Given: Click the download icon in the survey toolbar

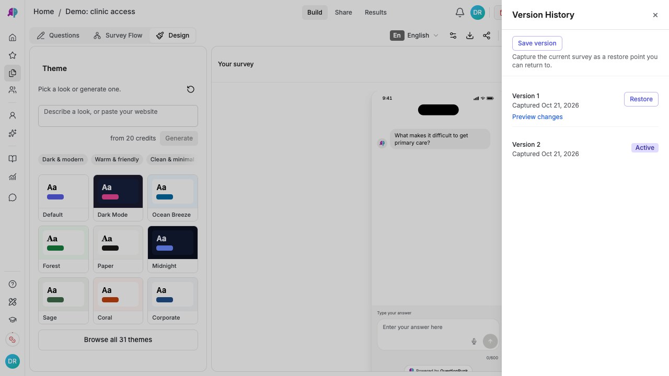Looking at the screenshot, I should (470, 36).
